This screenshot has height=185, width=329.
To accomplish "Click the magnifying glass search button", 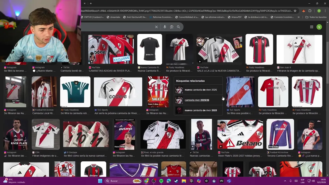I will point(178,27).
